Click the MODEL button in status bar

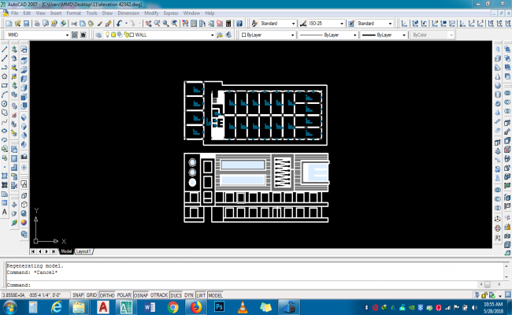point(215,295)
